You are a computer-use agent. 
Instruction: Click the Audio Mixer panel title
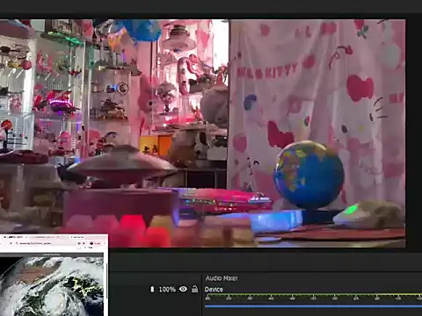coord(222,278)
